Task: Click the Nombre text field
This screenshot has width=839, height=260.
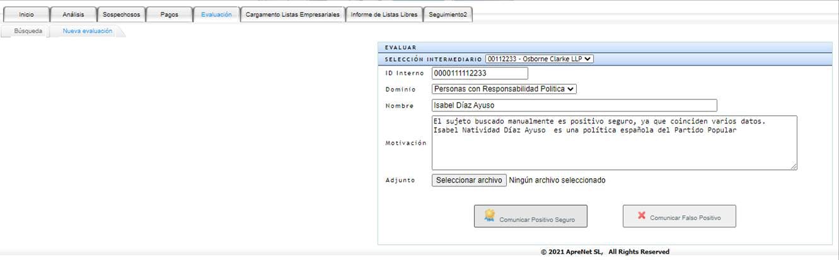Action: 574,106
